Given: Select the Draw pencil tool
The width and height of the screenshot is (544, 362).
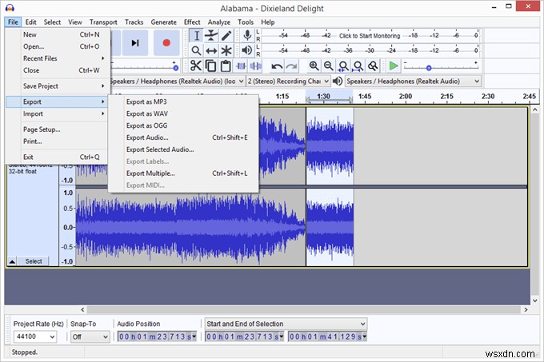Looking at the screenshot, I should point(227,36).
